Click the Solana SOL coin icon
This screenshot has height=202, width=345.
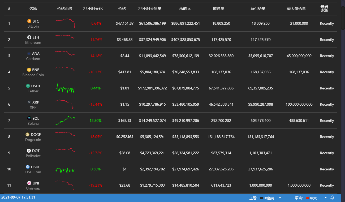[x=29, y=118]
